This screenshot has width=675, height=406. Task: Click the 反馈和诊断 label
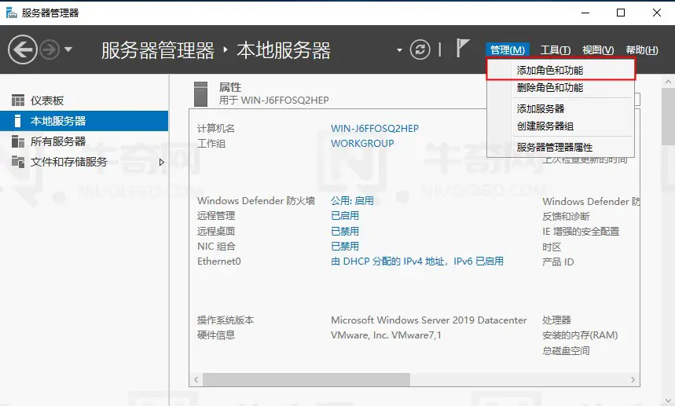click(x=566, y=216)
